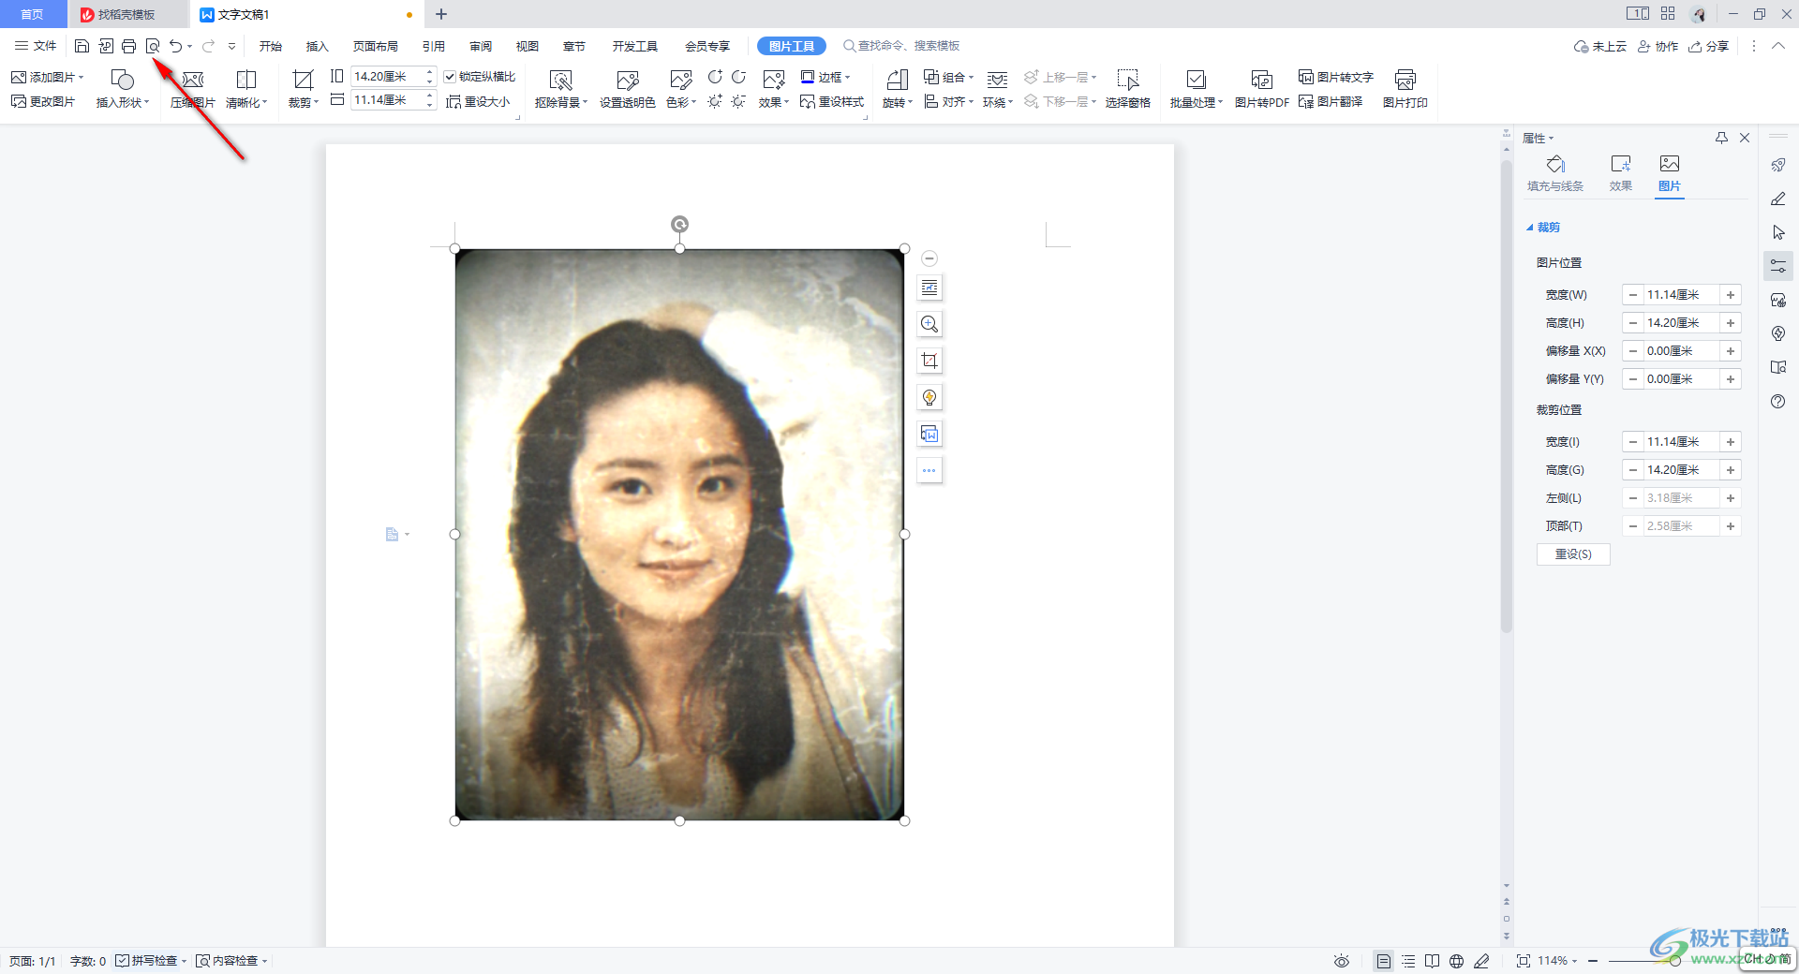The width and height of the screenshot is (1799, 974).
Task: Open 效果 effects dropdown
Action: tap(774, 90)
